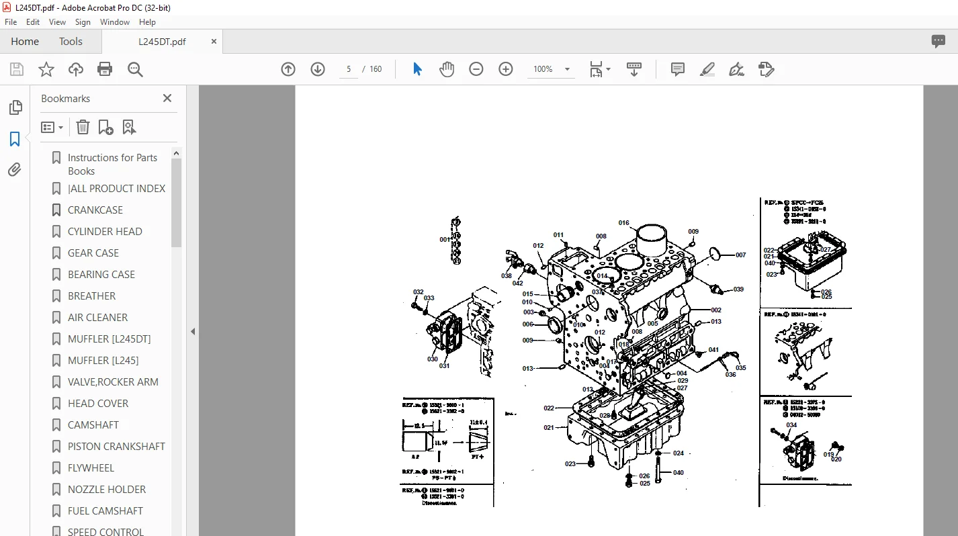Open the MUFFLER [L245DT] bookmark
958x536 pixels.
point(109,339)
